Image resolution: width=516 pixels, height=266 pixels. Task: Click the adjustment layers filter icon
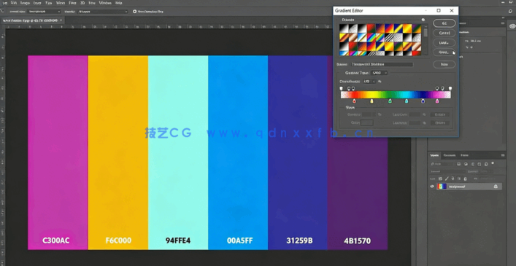click(x=466, y=164)
